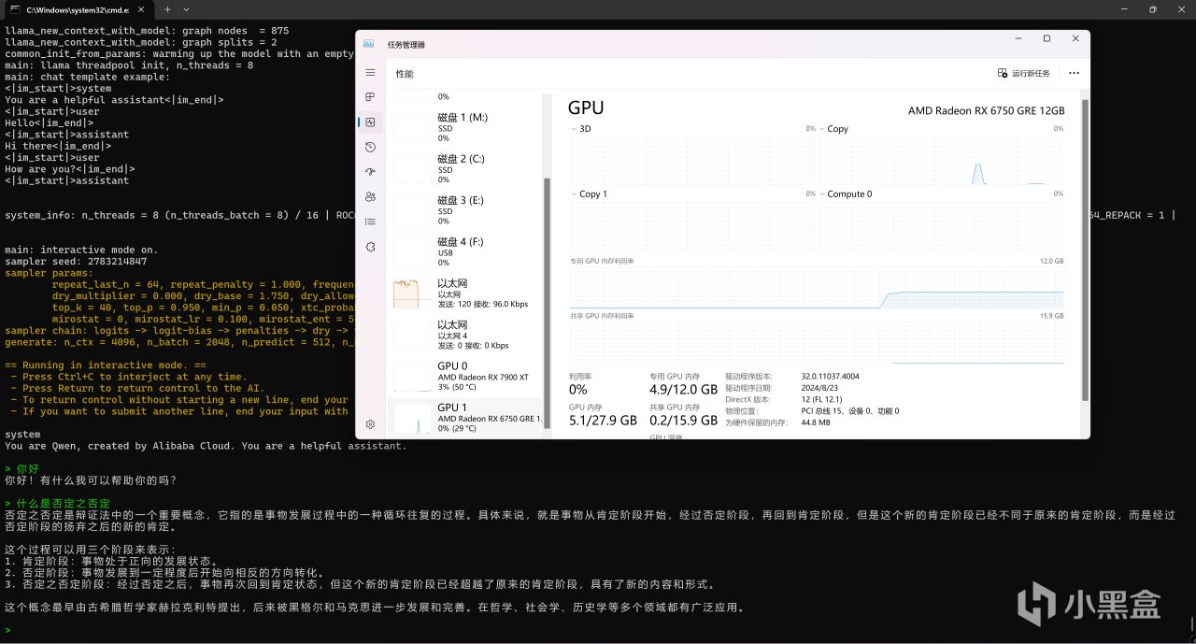
Task: Select the C:\Windows\system32\cmd.e tab
Action: point(79,8)
